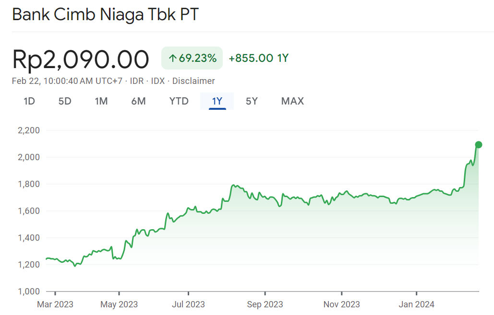Select the currently active 1Y tab
Image resolution: width=494 pixels, height=315 pixels.
217,101
